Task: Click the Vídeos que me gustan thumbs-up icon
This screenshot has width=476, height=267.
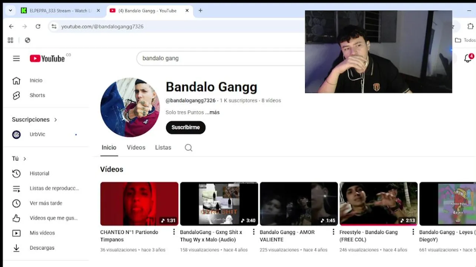Action: point(16,218)
